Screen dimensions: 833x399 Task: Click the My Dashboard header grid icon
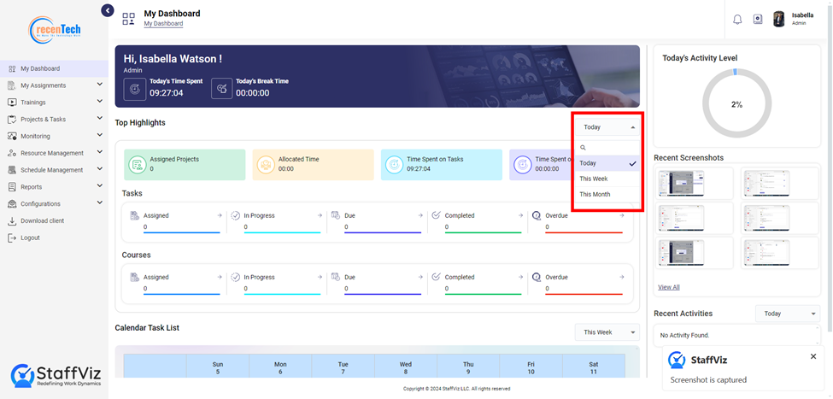(x=128, y=19)
